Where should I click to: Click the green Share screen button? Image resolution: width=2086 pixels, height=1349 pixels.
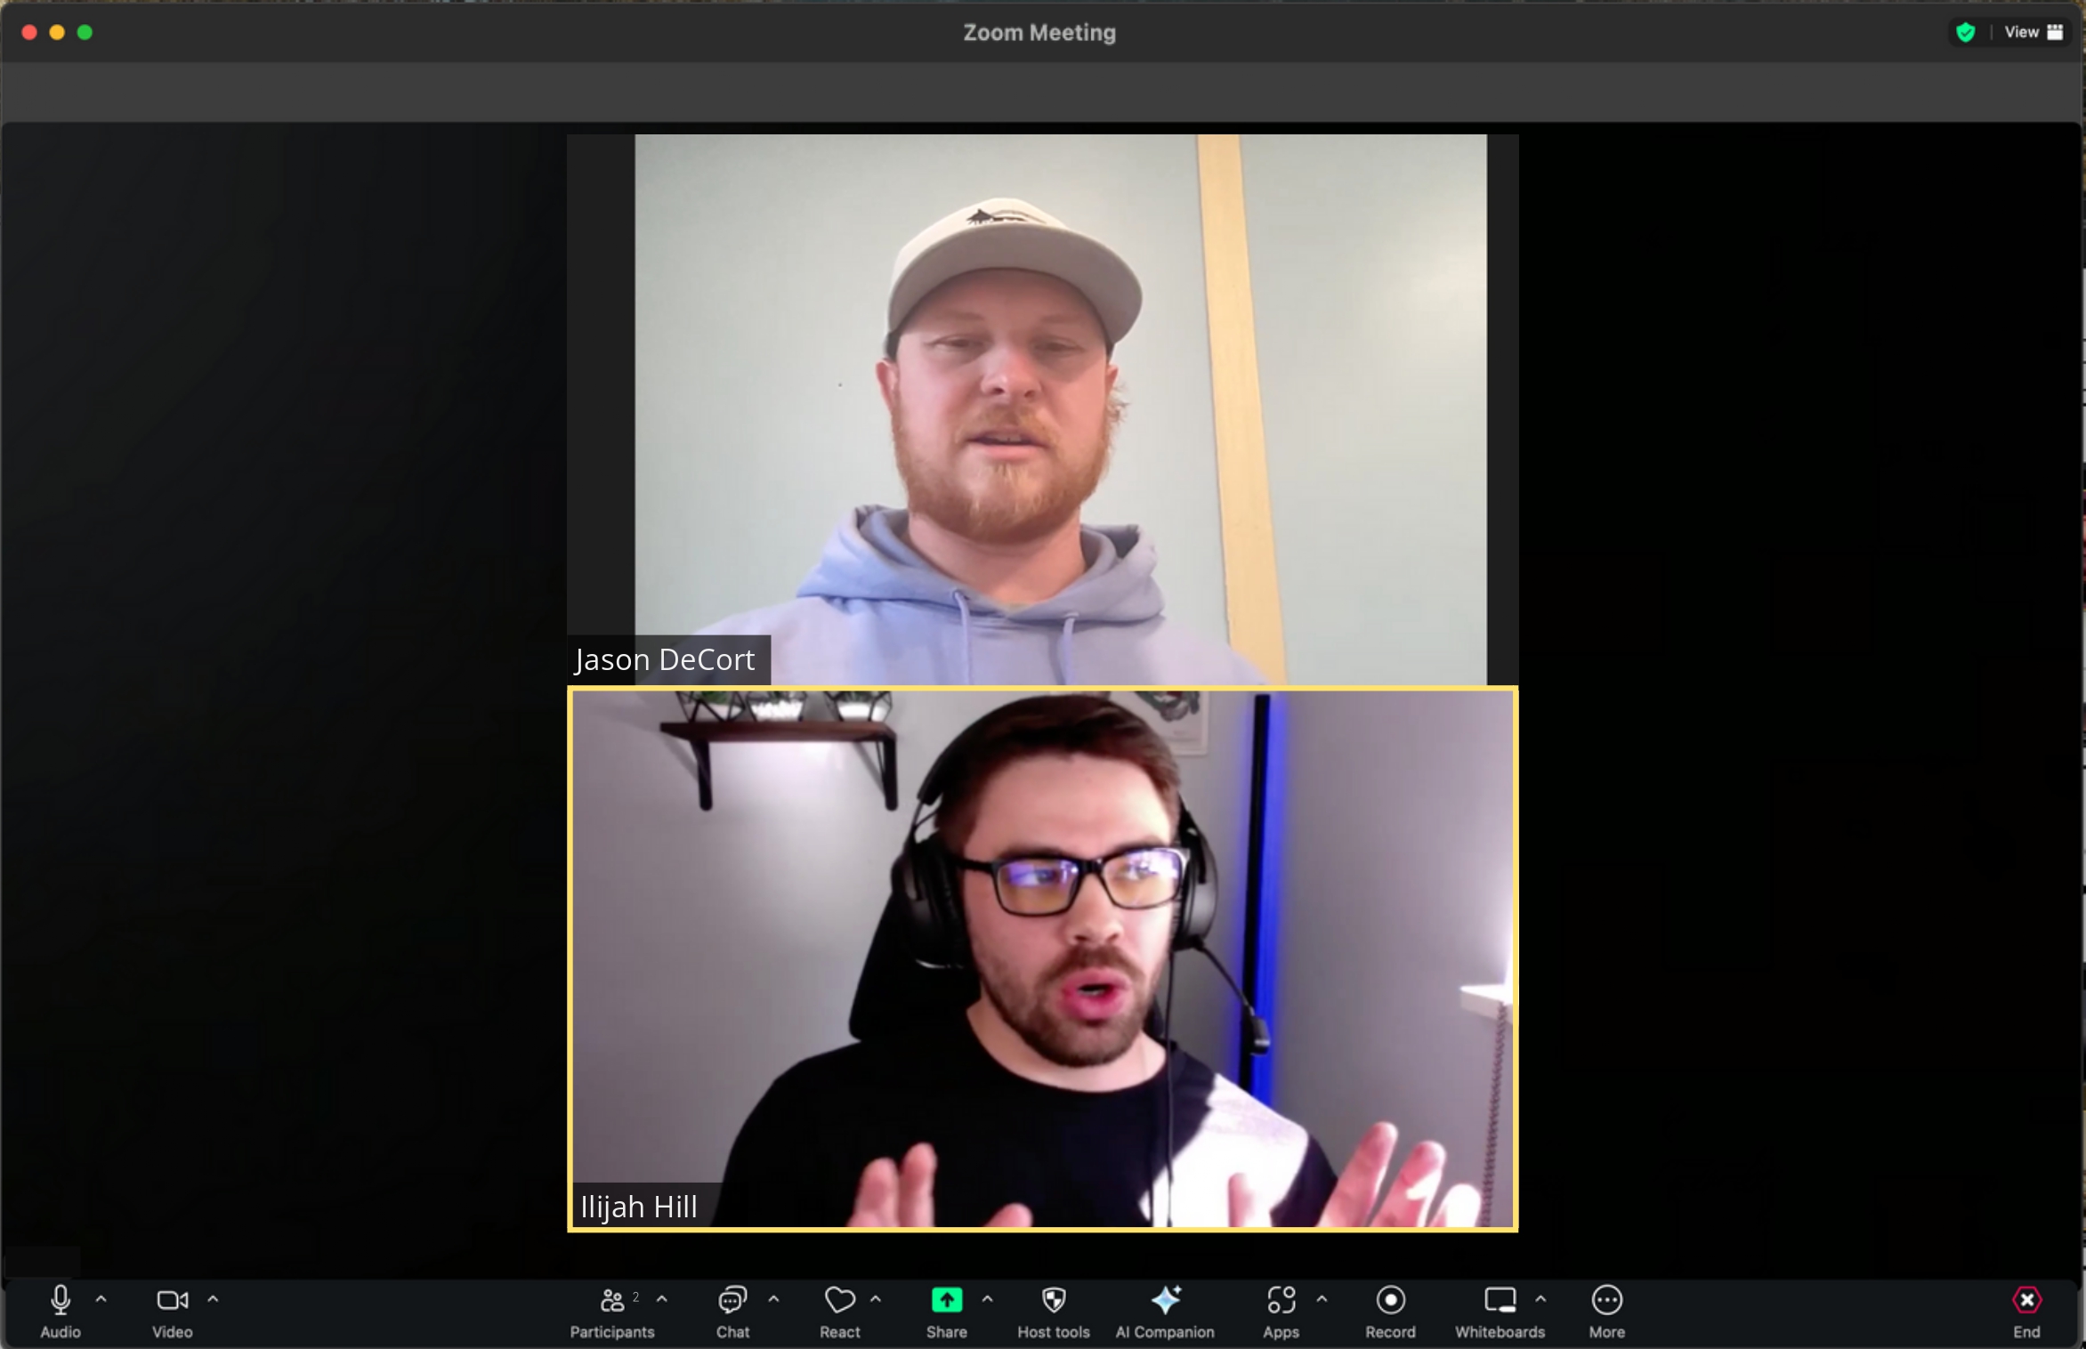[946, 1312]
